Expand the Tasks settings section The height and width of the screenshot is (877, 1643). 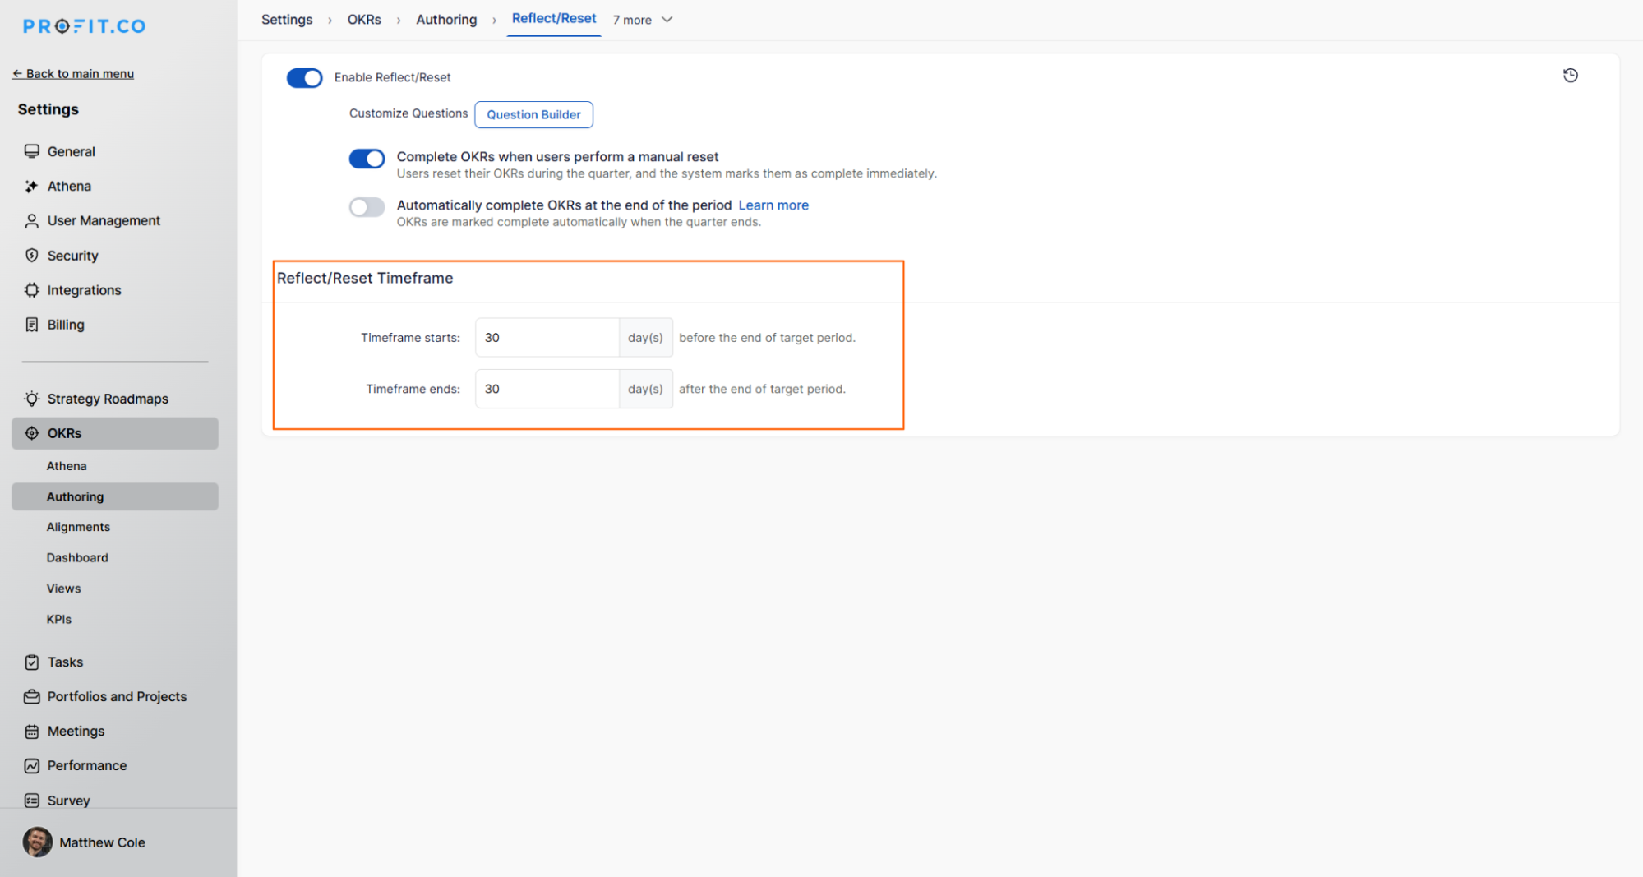[x=65, y=662]
